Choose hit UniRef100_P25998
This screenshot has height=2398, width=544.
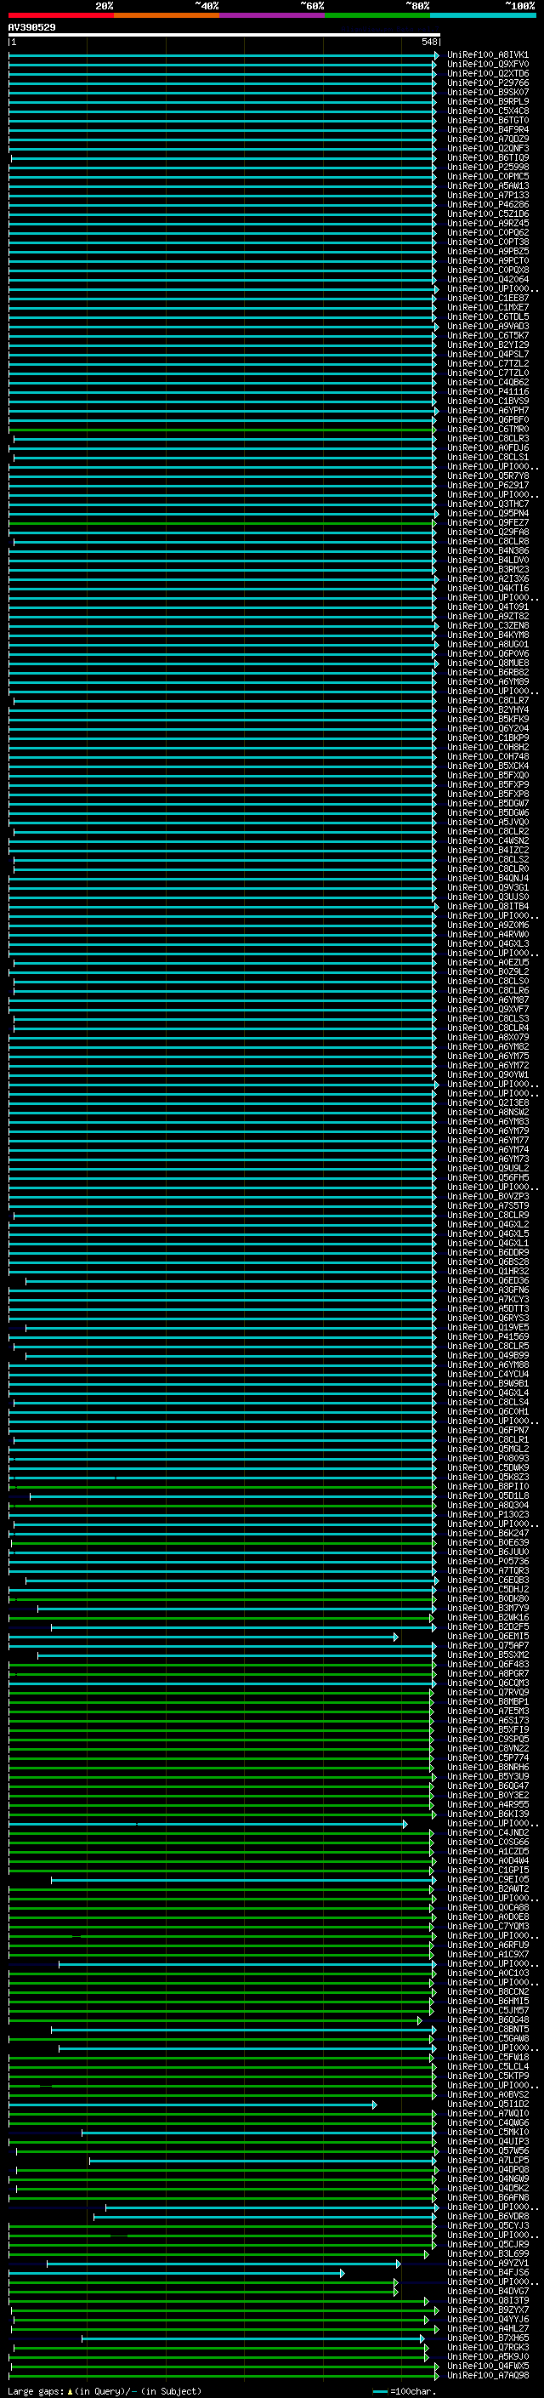[487, 167]
